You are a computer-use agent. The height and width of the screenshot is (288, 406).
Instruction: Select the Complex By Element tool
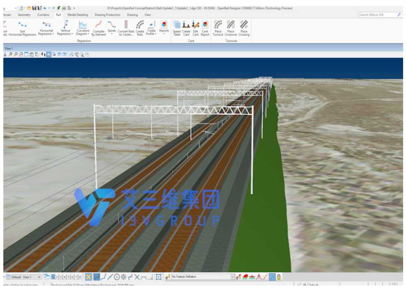[x=99, y=29]
